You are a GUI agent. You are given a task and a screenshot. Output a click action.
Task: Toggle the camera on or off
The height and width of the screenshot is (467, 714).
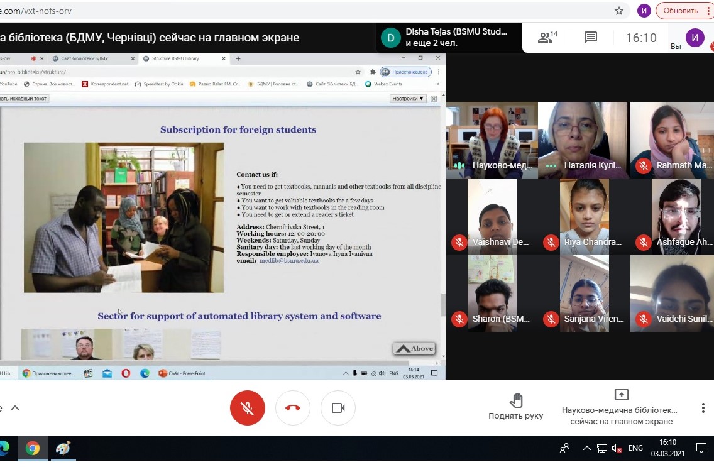pos(338,408)
